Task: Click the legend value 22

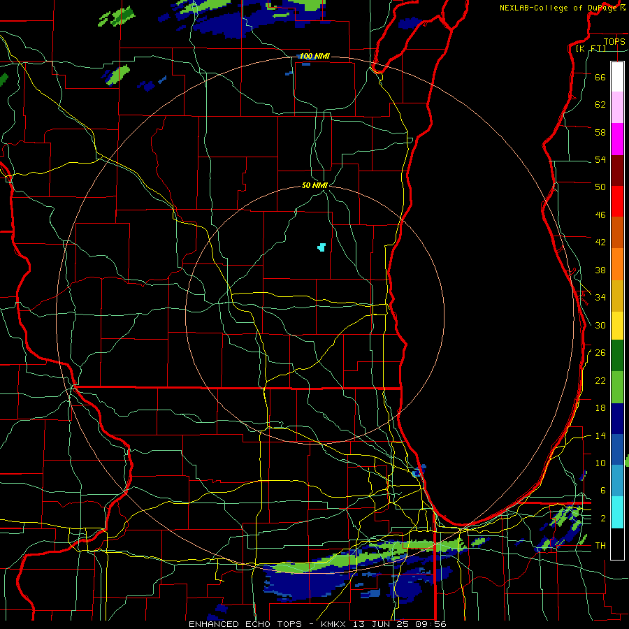Action: pyautogui.click(x=600, y=380)
